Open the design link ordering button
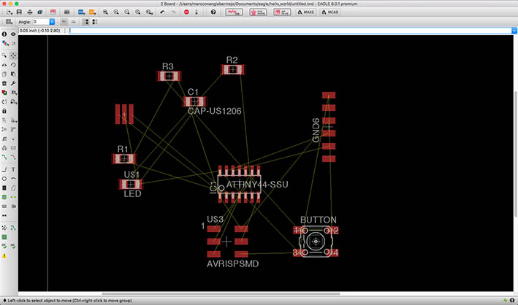Viewport: 518px width, 305px height. pos(234,12)
